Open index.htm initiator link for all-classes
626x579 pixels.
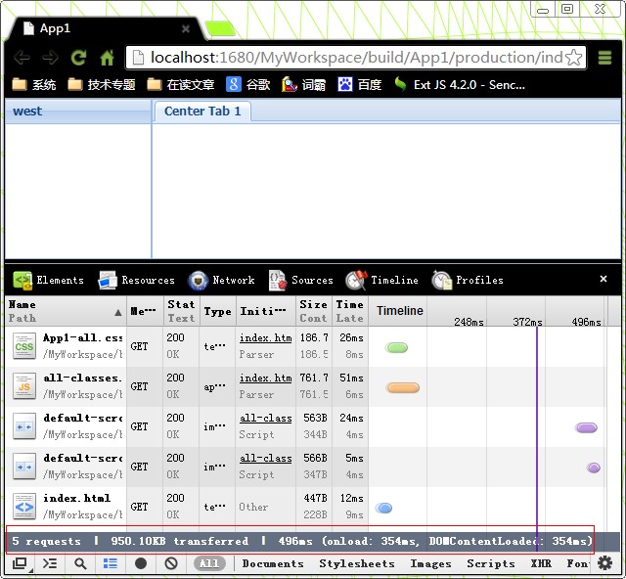[x=265, y=379]
